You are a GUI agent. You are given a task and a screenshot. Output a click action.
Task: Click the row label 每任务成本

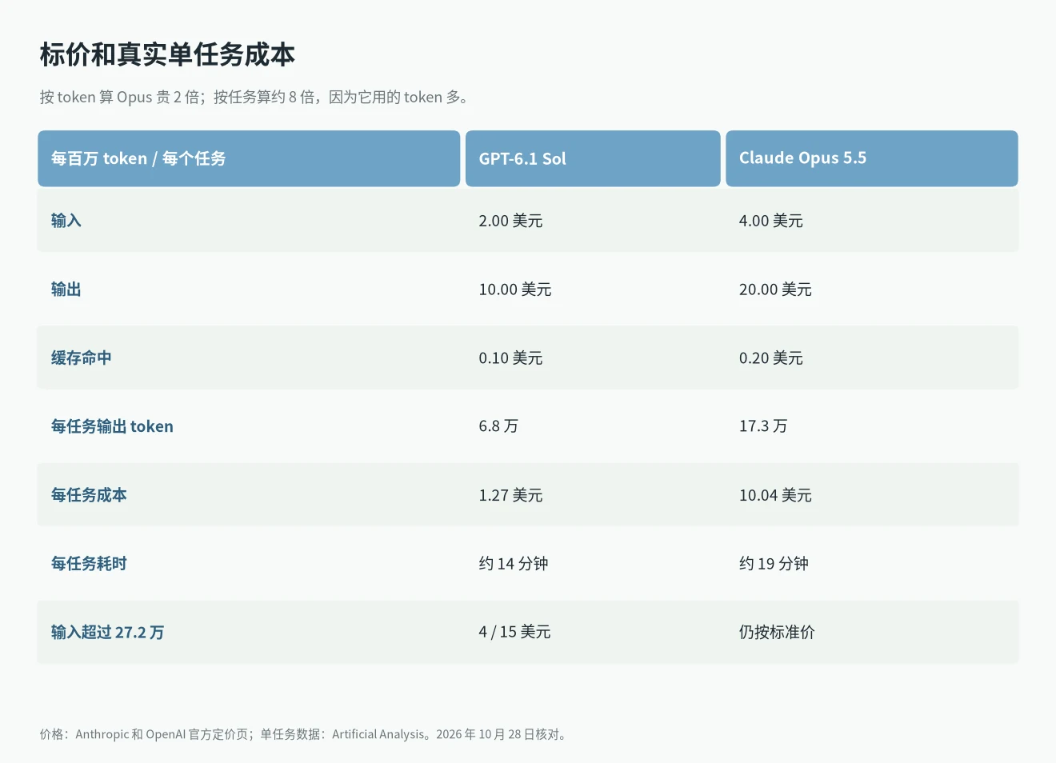click(89, 495)
